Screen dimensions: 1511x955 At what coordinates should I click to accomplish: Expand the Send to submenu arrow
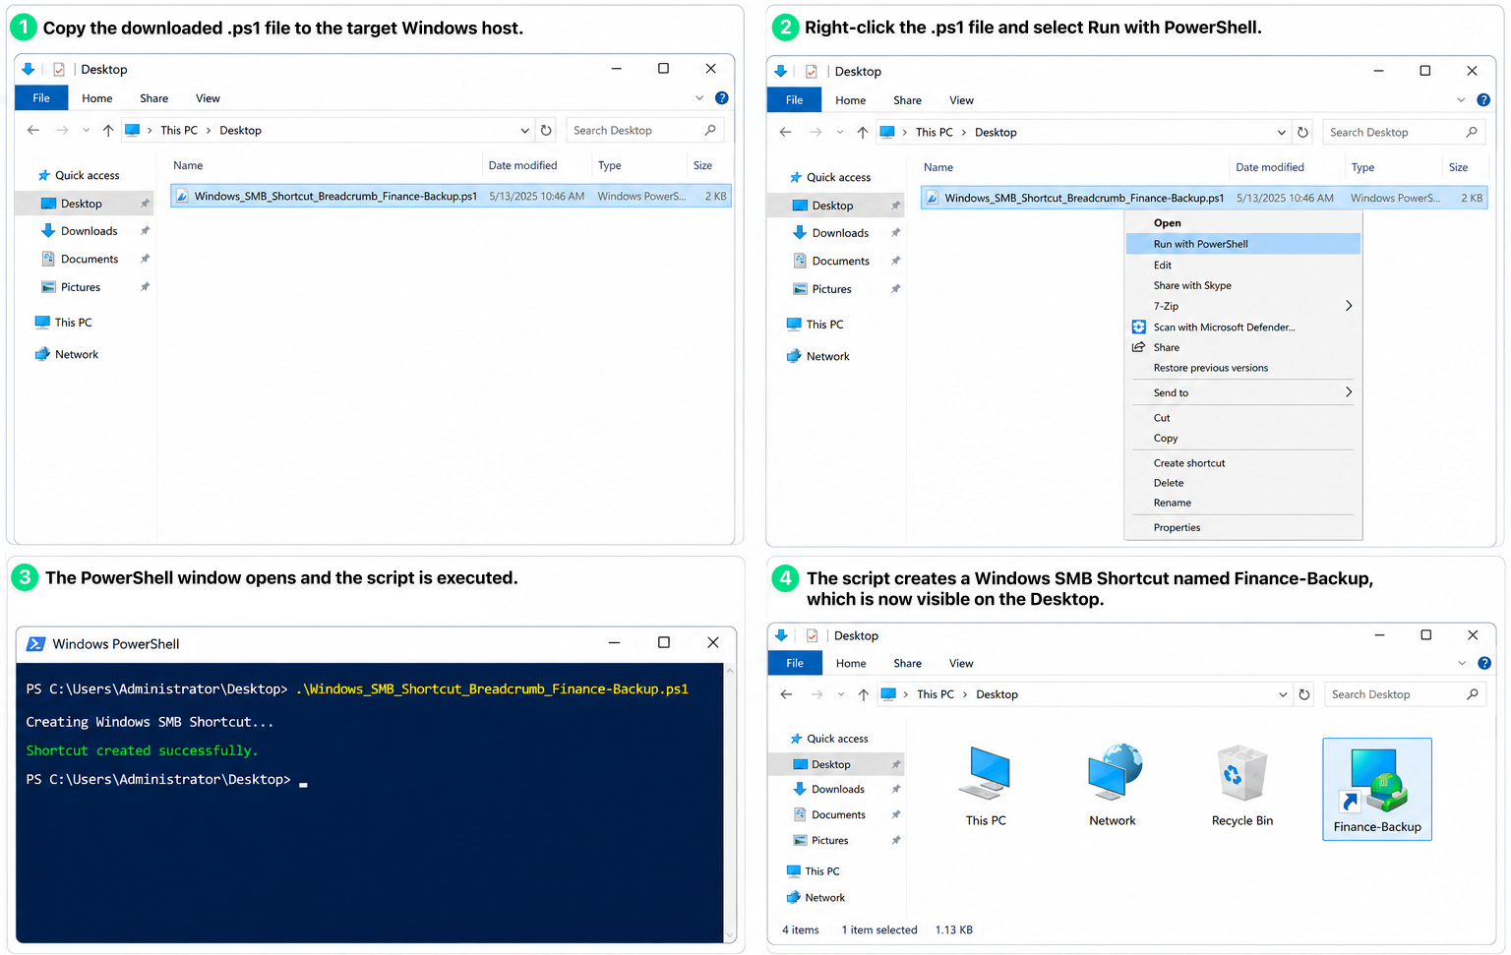1349,392
